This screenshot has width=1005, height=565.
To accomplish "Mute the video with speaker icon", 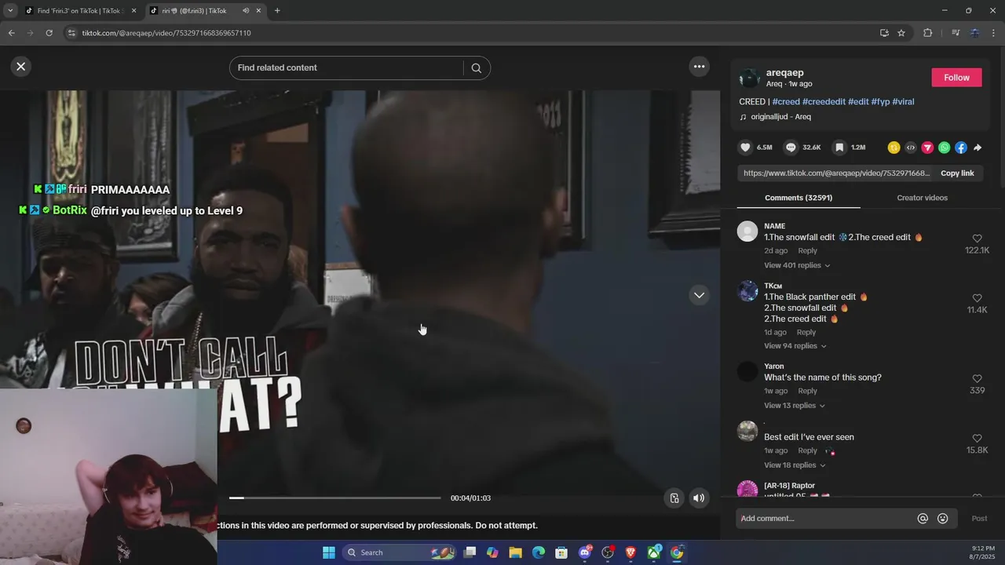I will 699,498.
